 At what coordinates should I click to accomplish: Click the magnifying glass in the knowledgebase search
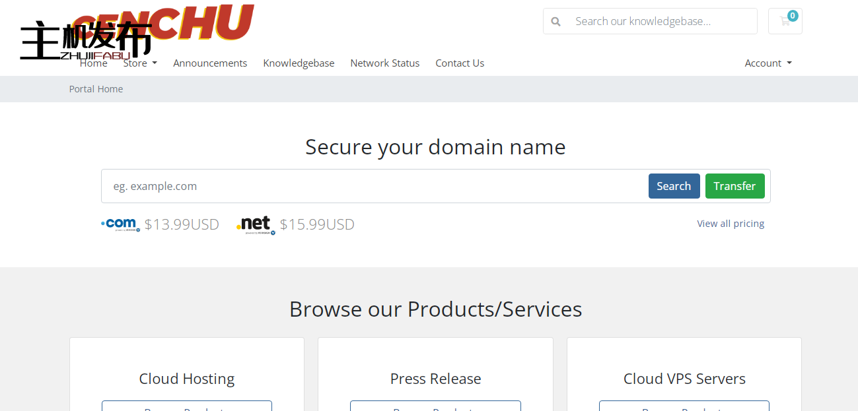555,20
